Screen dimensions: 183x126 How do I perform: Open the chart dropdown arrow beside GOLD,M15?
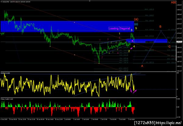1,2
